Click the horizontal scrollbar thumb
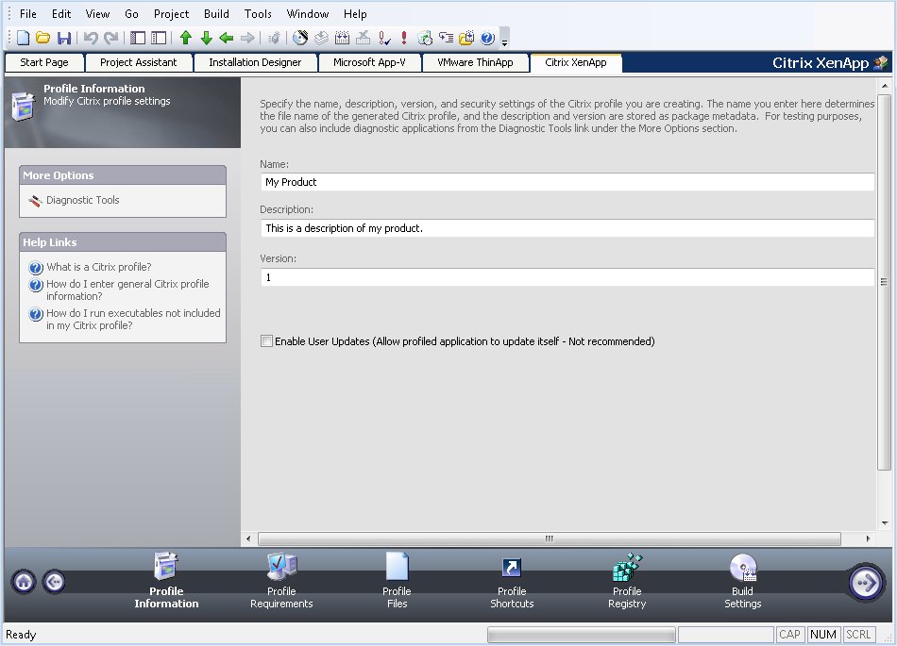The width and height of the screenshot is (897, 646). 548,539
